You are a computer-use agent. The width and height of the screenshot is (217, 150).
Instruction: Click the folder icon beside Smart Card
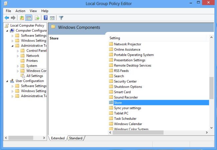(x=111, y=92)
